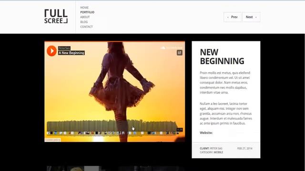Click the Prev portfolio button
The height and width of the screenshot is (171, 305).
(x=233, y=17)
